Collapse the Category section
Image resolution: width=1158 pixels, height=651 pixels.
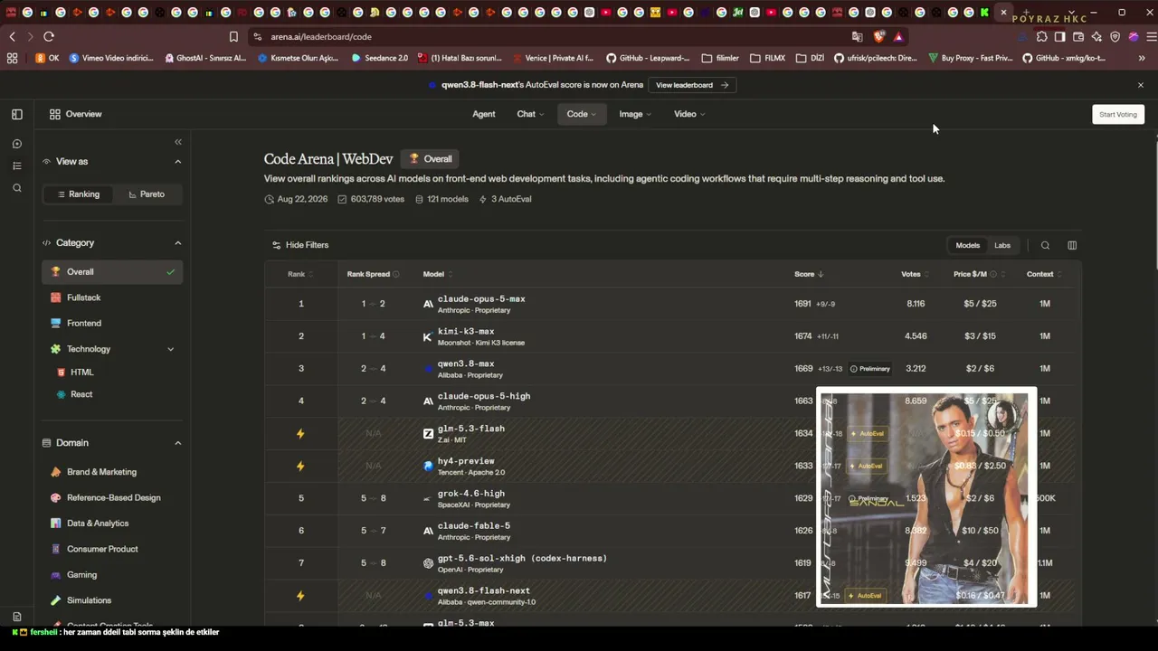(178, 243)
